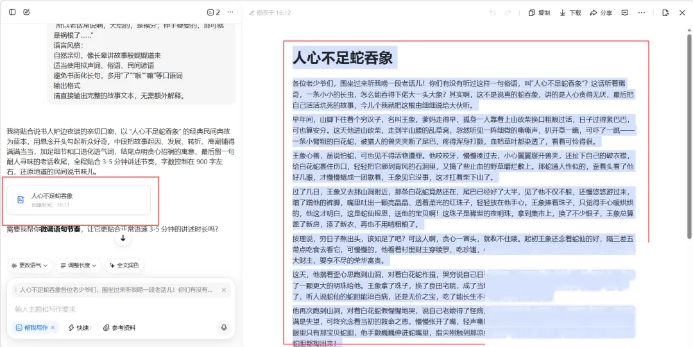The height and width of the screenshot is (347, 693).
Task: Click the 语言风格 line in the prompt bubble
Action: [x=68, y=46]
